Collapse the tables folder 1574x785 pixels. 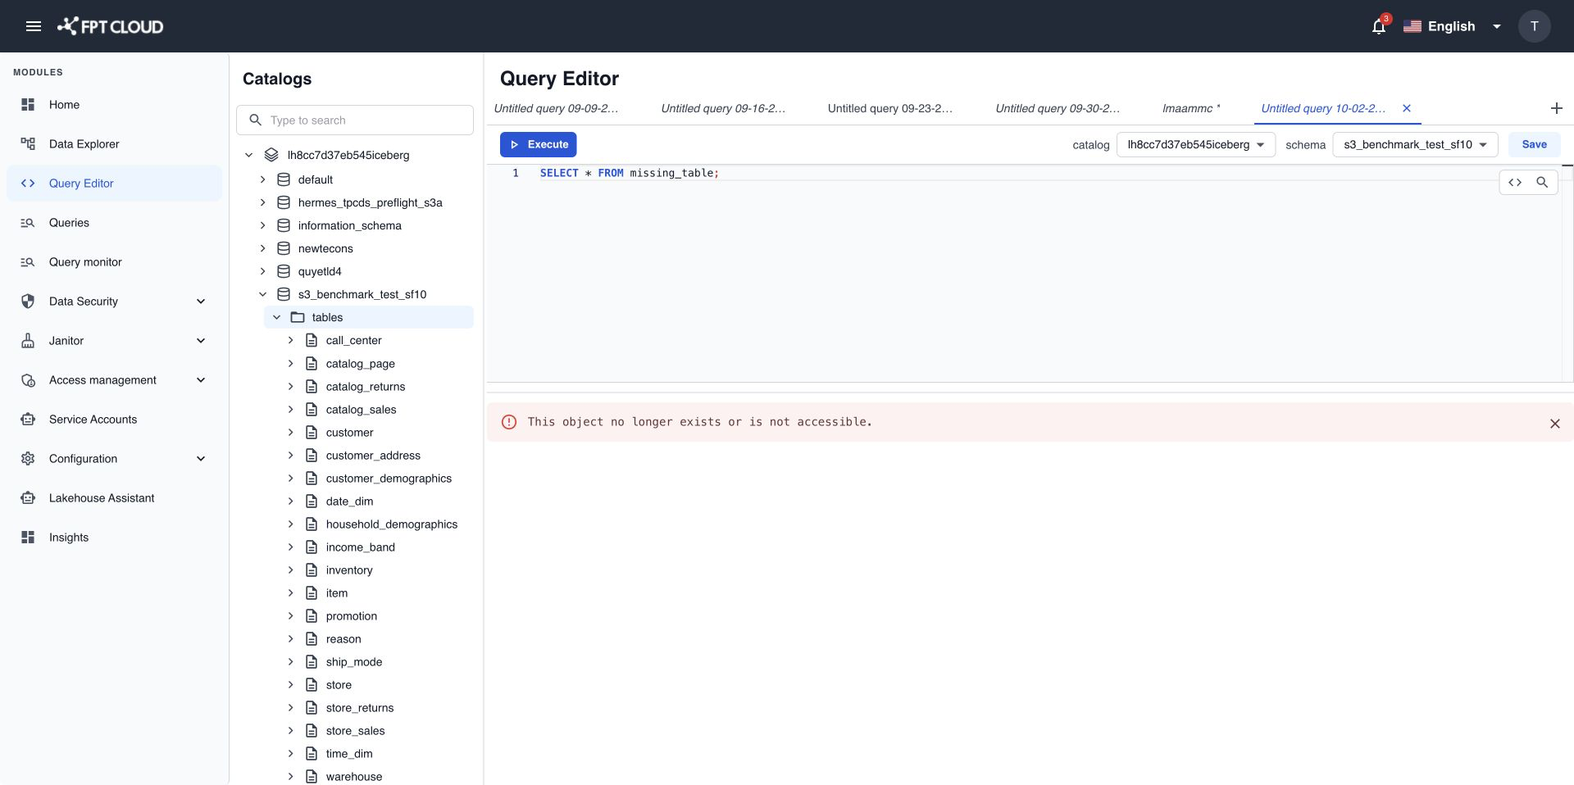coord(277,318)
